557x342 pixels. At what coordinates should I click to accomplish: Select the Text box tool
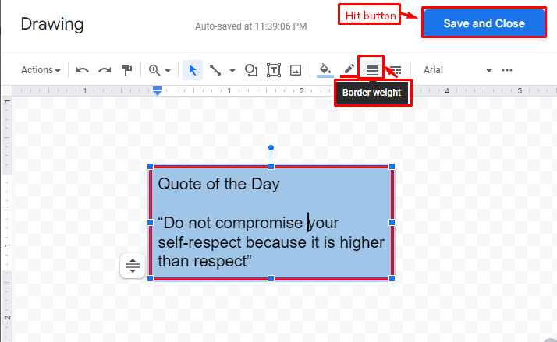point(274,70)
